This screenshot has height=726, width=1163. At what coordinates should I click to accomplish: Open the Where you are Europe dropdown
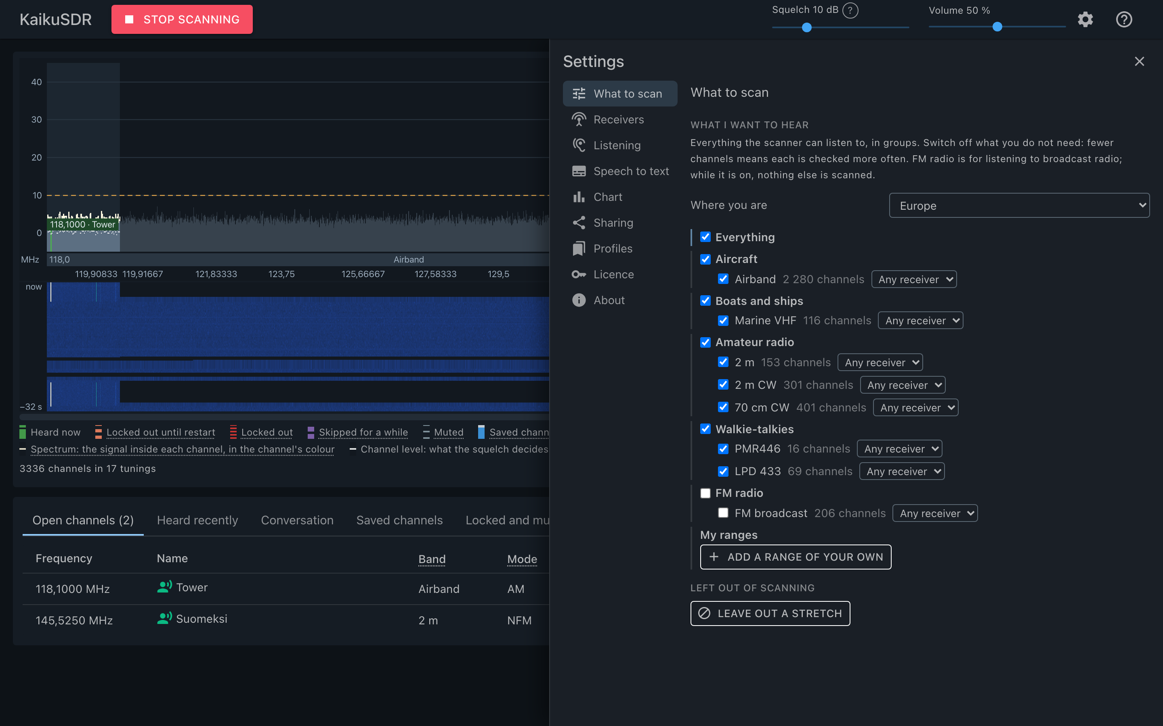(x=1019, y=206)
